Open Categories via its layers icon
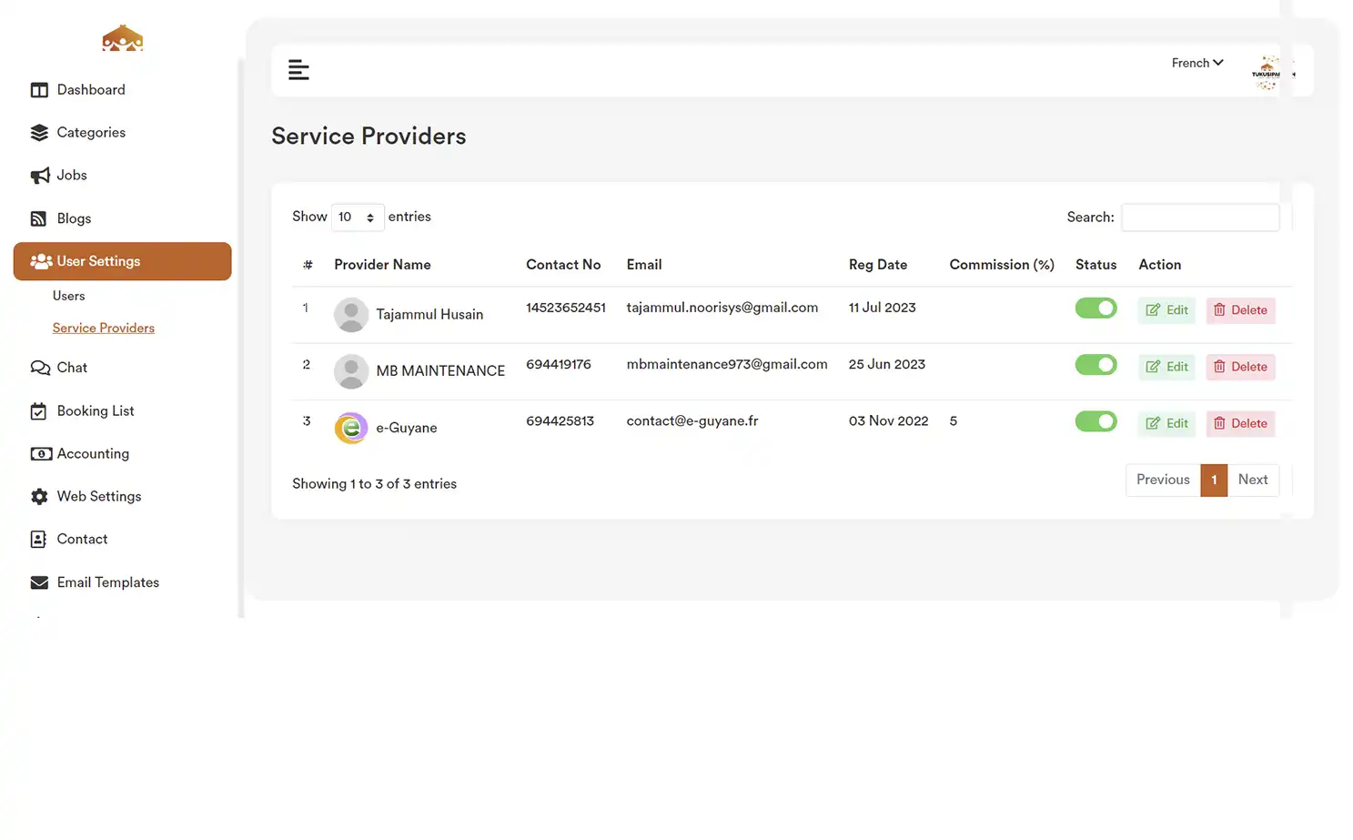The width and height of the screenshot is (1353, 840). 40,132
